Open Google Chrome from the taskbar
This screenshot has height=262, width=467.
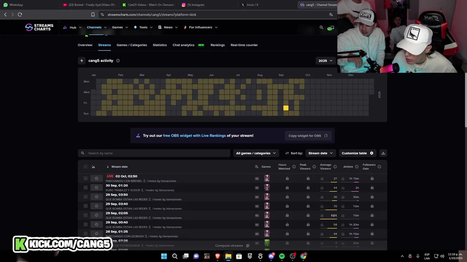303,256
